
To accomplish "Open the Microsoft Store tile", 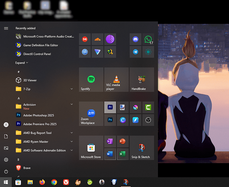I will click(91, 148).
